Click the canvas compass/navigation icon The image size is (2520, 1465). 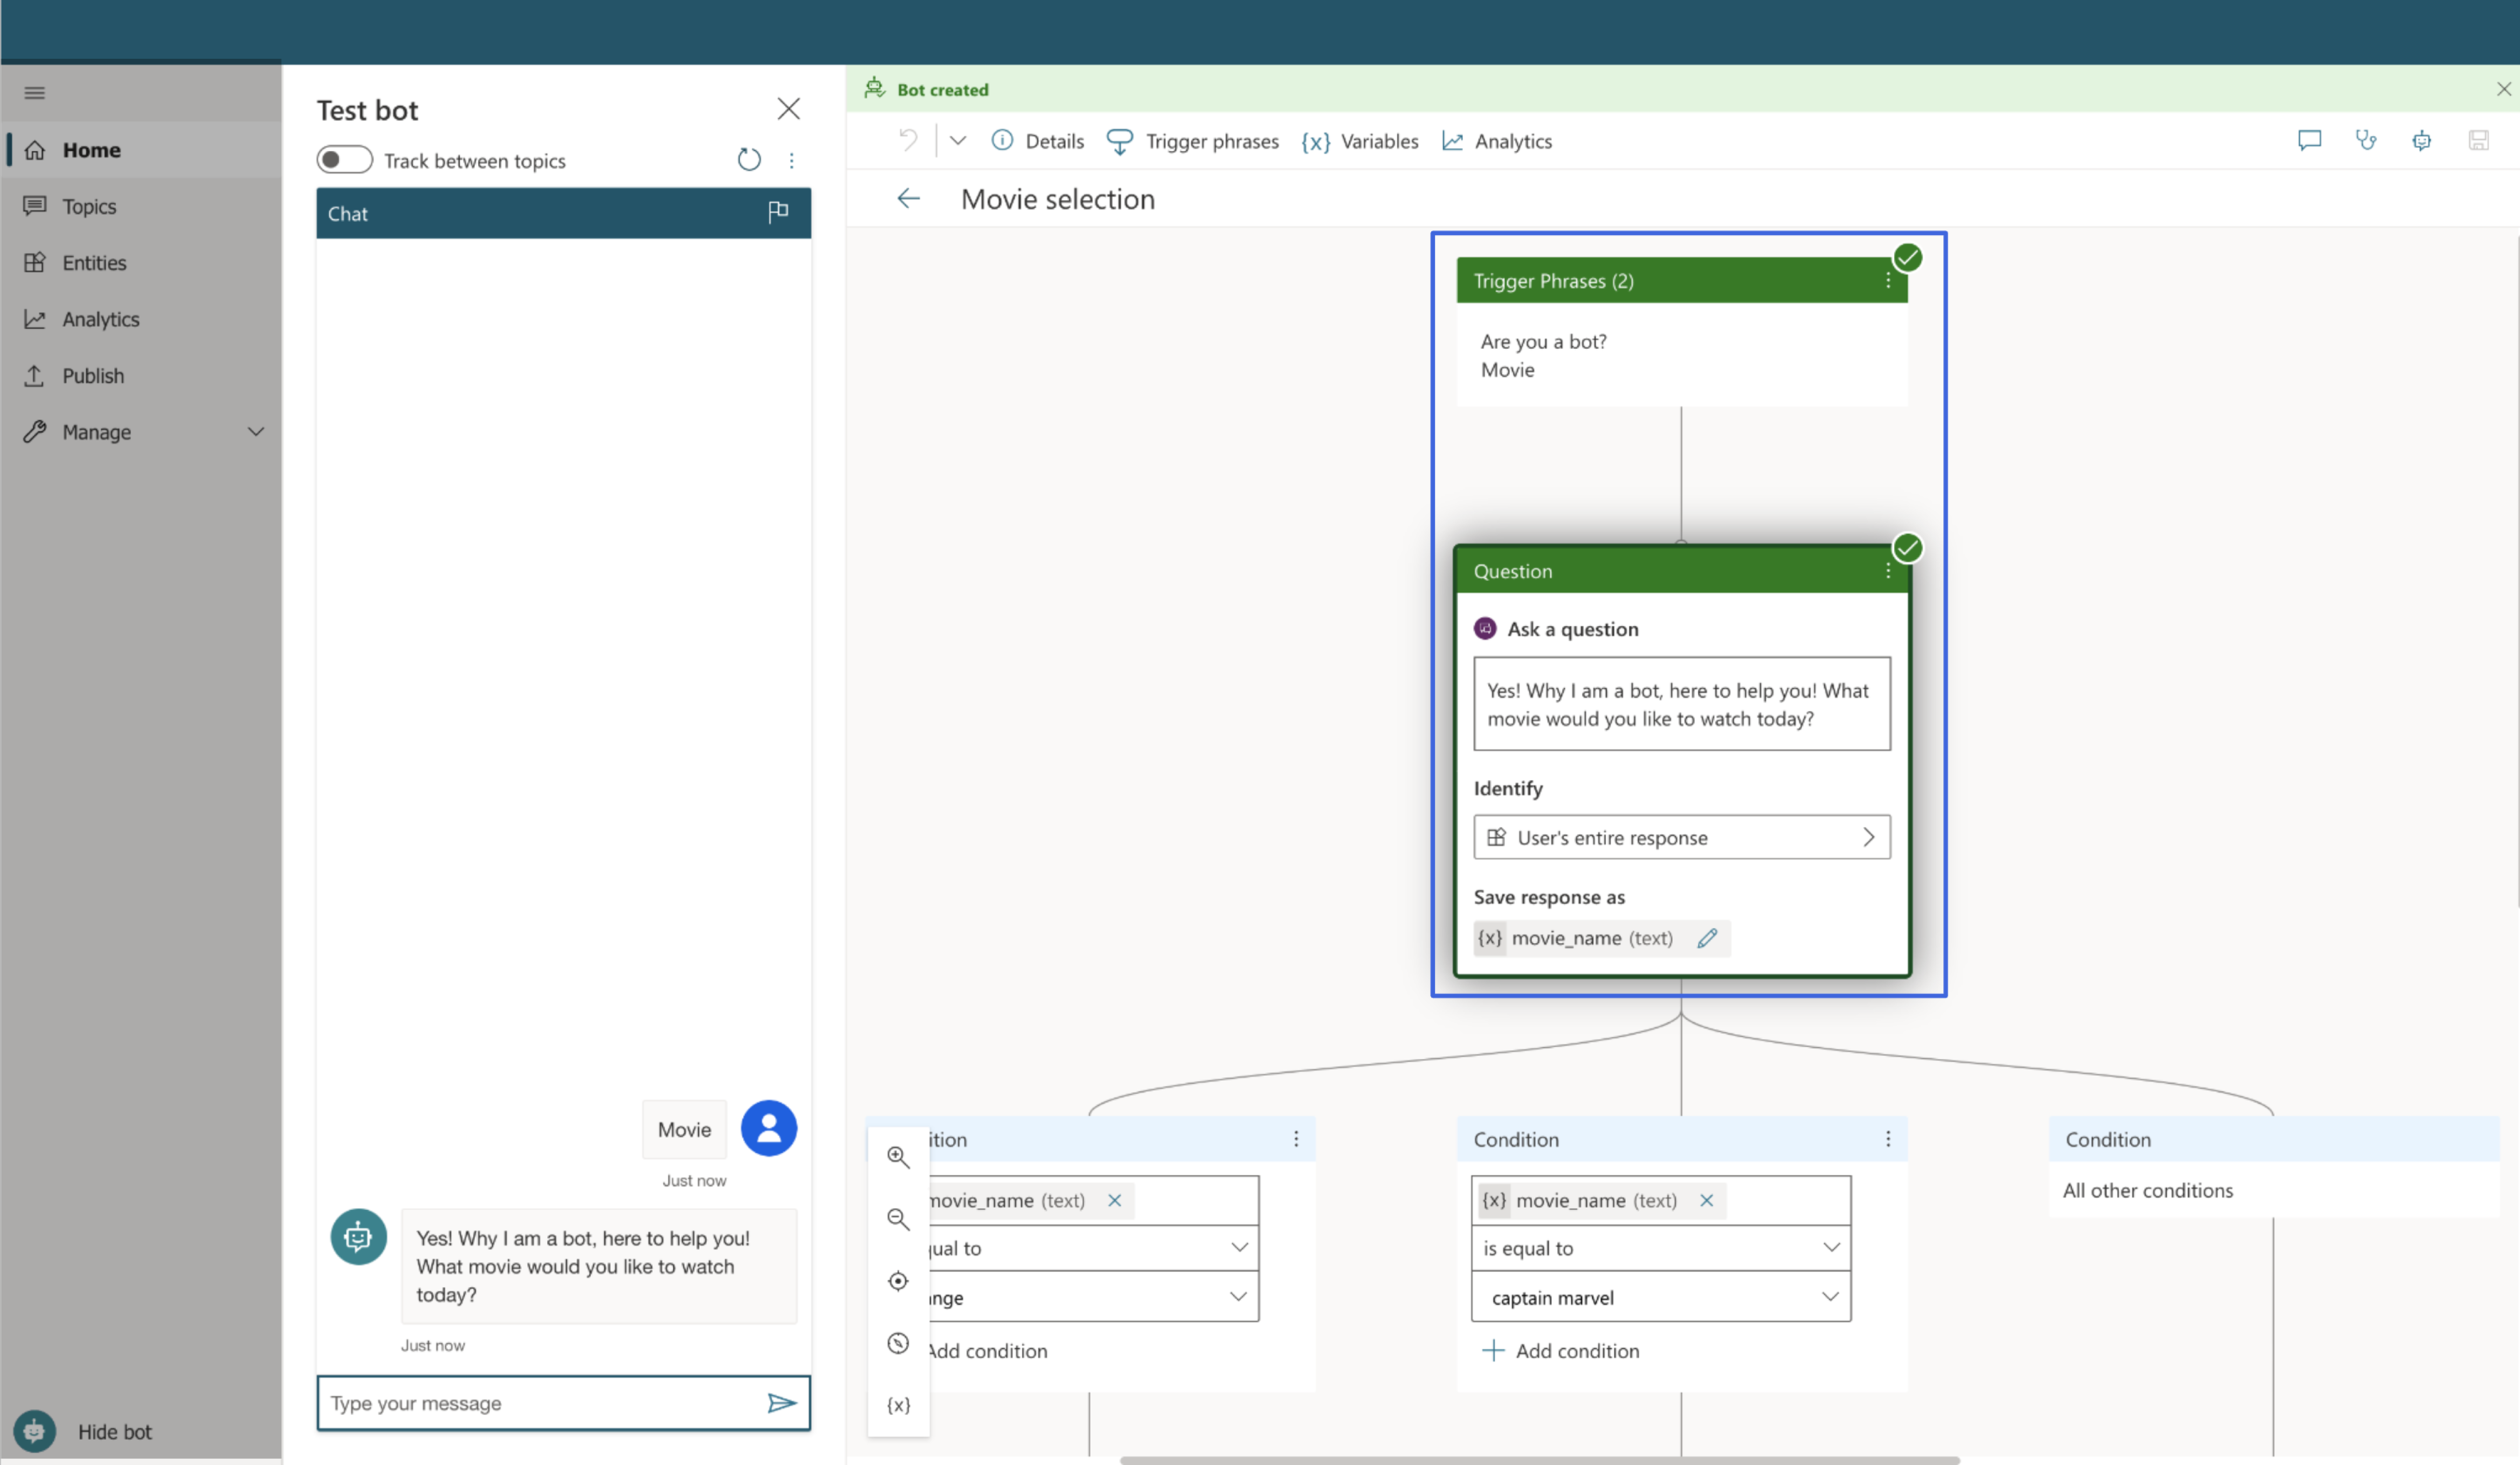tap(898, 1343)
